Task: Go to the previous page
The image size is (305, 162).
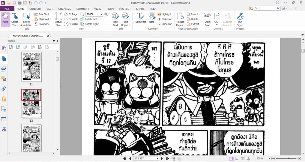Action: pos(130,158)
